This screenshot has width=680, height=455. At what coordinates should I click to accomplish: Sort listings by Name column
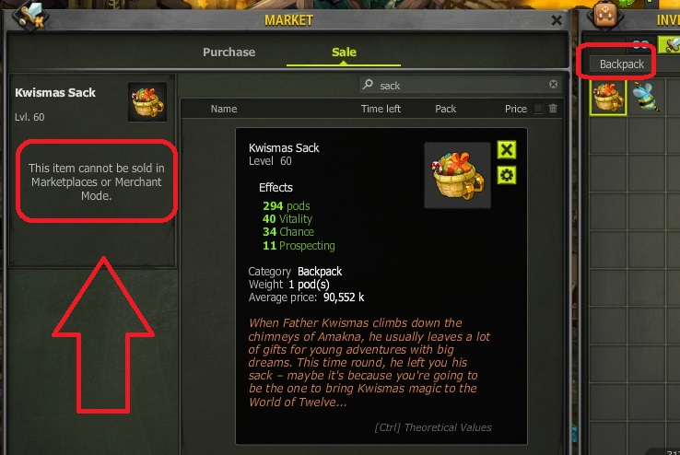224,109
